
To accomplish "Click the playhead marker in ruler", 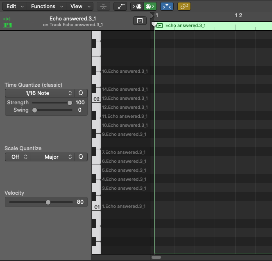I will click(x=154, y=24).
